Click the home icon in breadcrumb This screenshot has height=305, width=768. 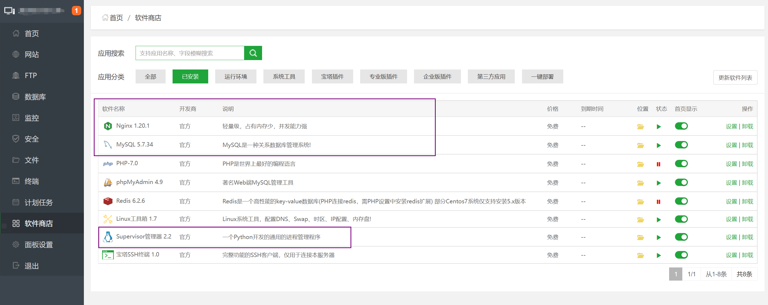coord(105,18)
